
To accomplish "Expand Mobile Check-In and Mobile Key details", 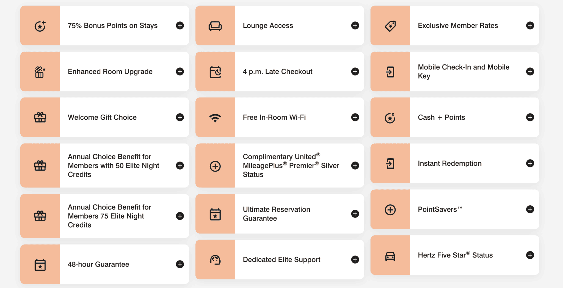I will [x=530, y=72].
